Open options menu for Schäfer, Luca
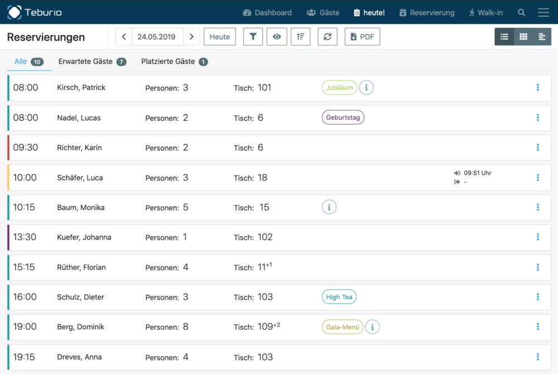 pos(537,178)
